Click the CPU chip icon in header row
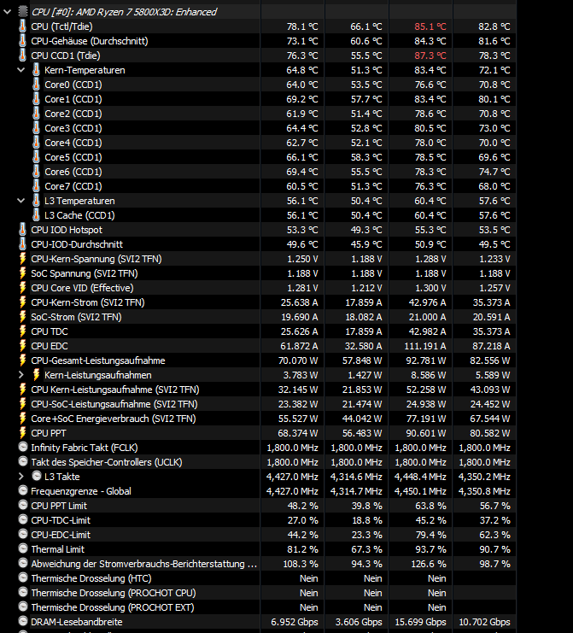Screen dimensions: 573x633 tap(23, 12)
